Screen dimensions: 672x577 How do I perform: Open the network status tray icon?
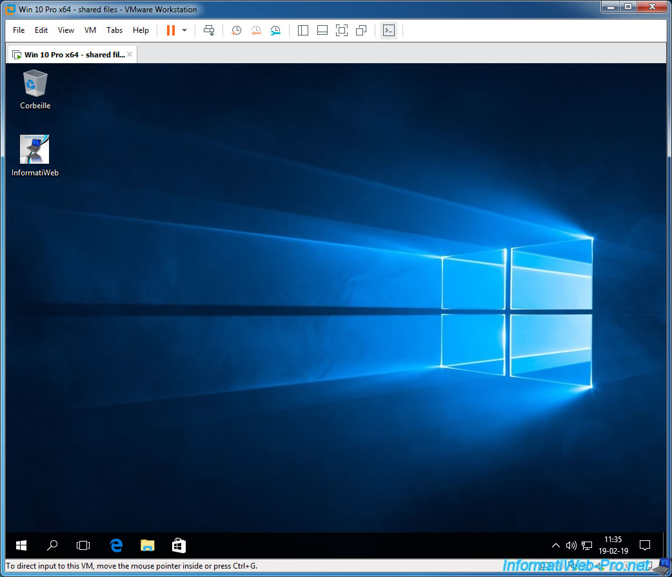[x=587, y=545]
